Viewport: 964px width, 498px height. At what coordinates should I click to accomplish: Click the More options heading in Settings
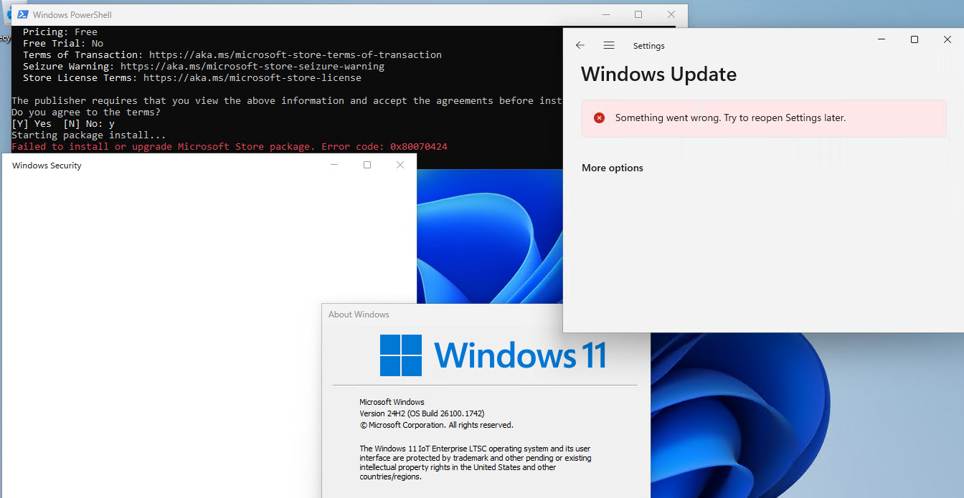[613, 168]
